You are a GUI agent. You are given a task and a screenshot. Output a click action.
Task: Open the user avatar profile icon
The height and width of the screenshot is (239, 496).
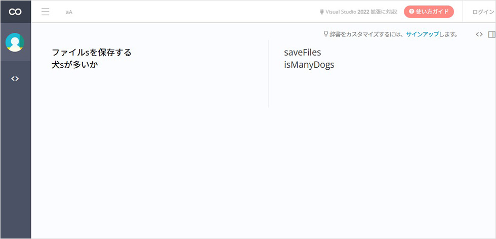pos(15,42)
